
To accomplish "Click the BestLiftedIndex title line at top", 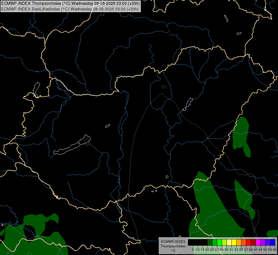I will point(70,9).
